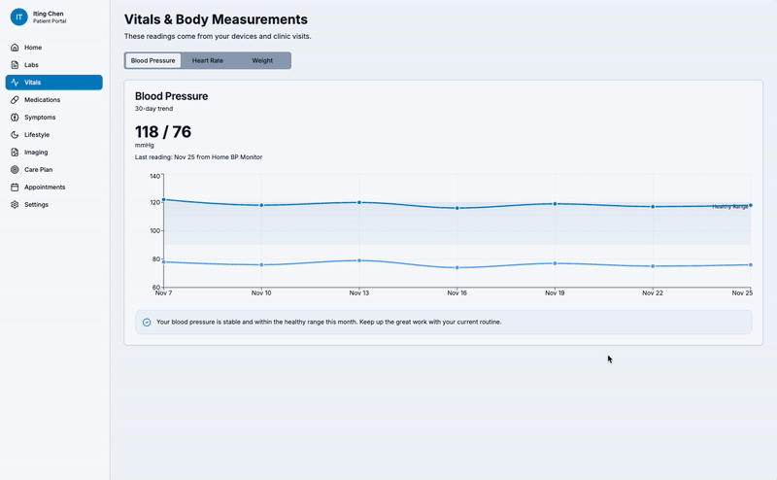Click the diastolic data point at Nov 19
This screenshot has width=777, height=480.
click(x=555, y=263)
